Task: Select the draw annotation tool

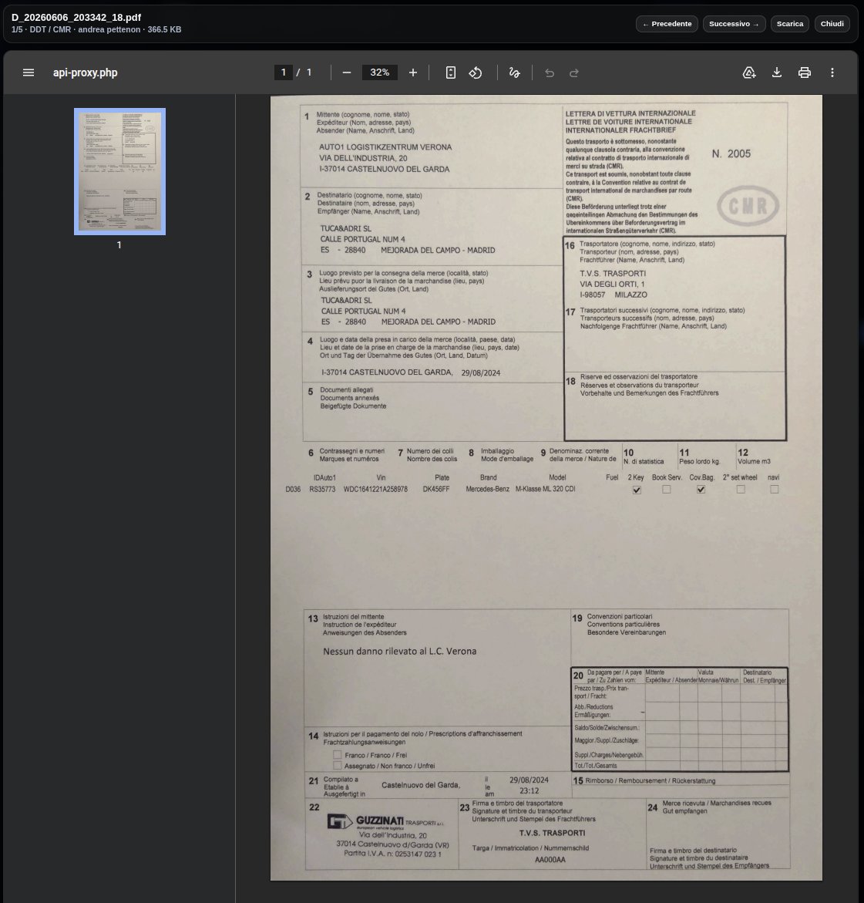Action: coord(515,72)
